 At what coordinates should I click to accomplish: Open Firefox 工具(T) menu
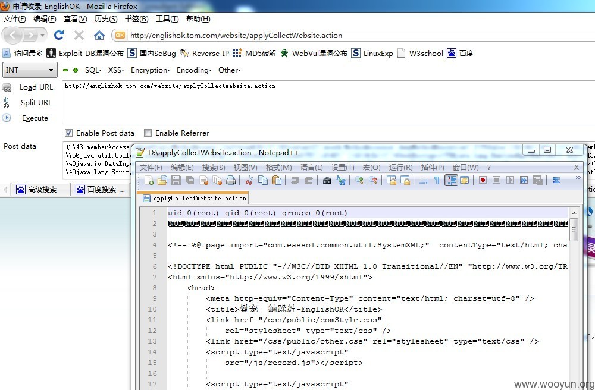pos(167,18)
